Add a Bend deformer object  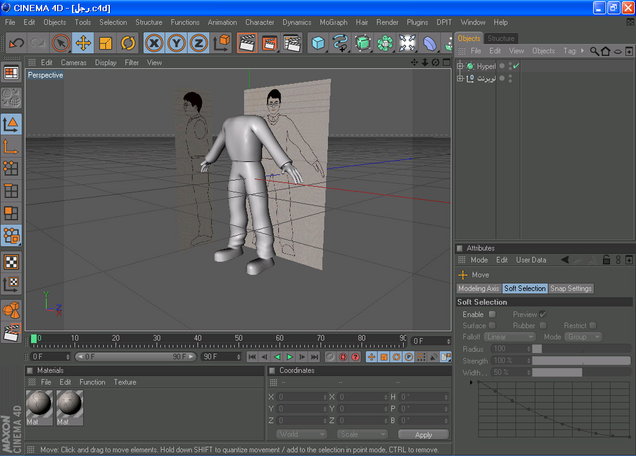(430, 43)
